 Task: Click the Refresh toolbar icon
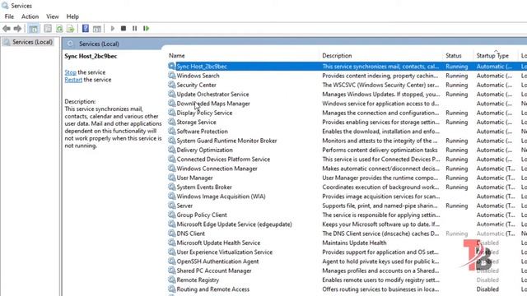(x=59, y=29)
